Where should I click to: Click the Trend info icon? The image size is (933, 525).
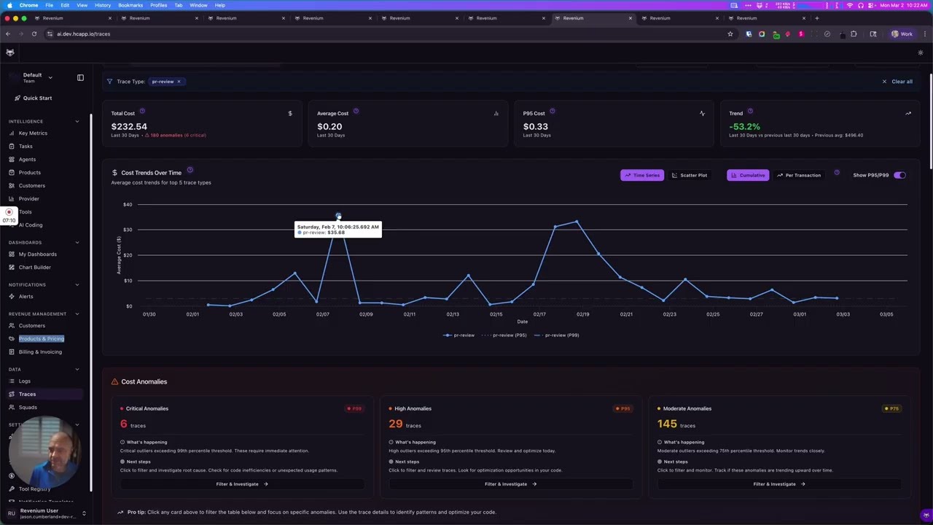coord(750,112)
